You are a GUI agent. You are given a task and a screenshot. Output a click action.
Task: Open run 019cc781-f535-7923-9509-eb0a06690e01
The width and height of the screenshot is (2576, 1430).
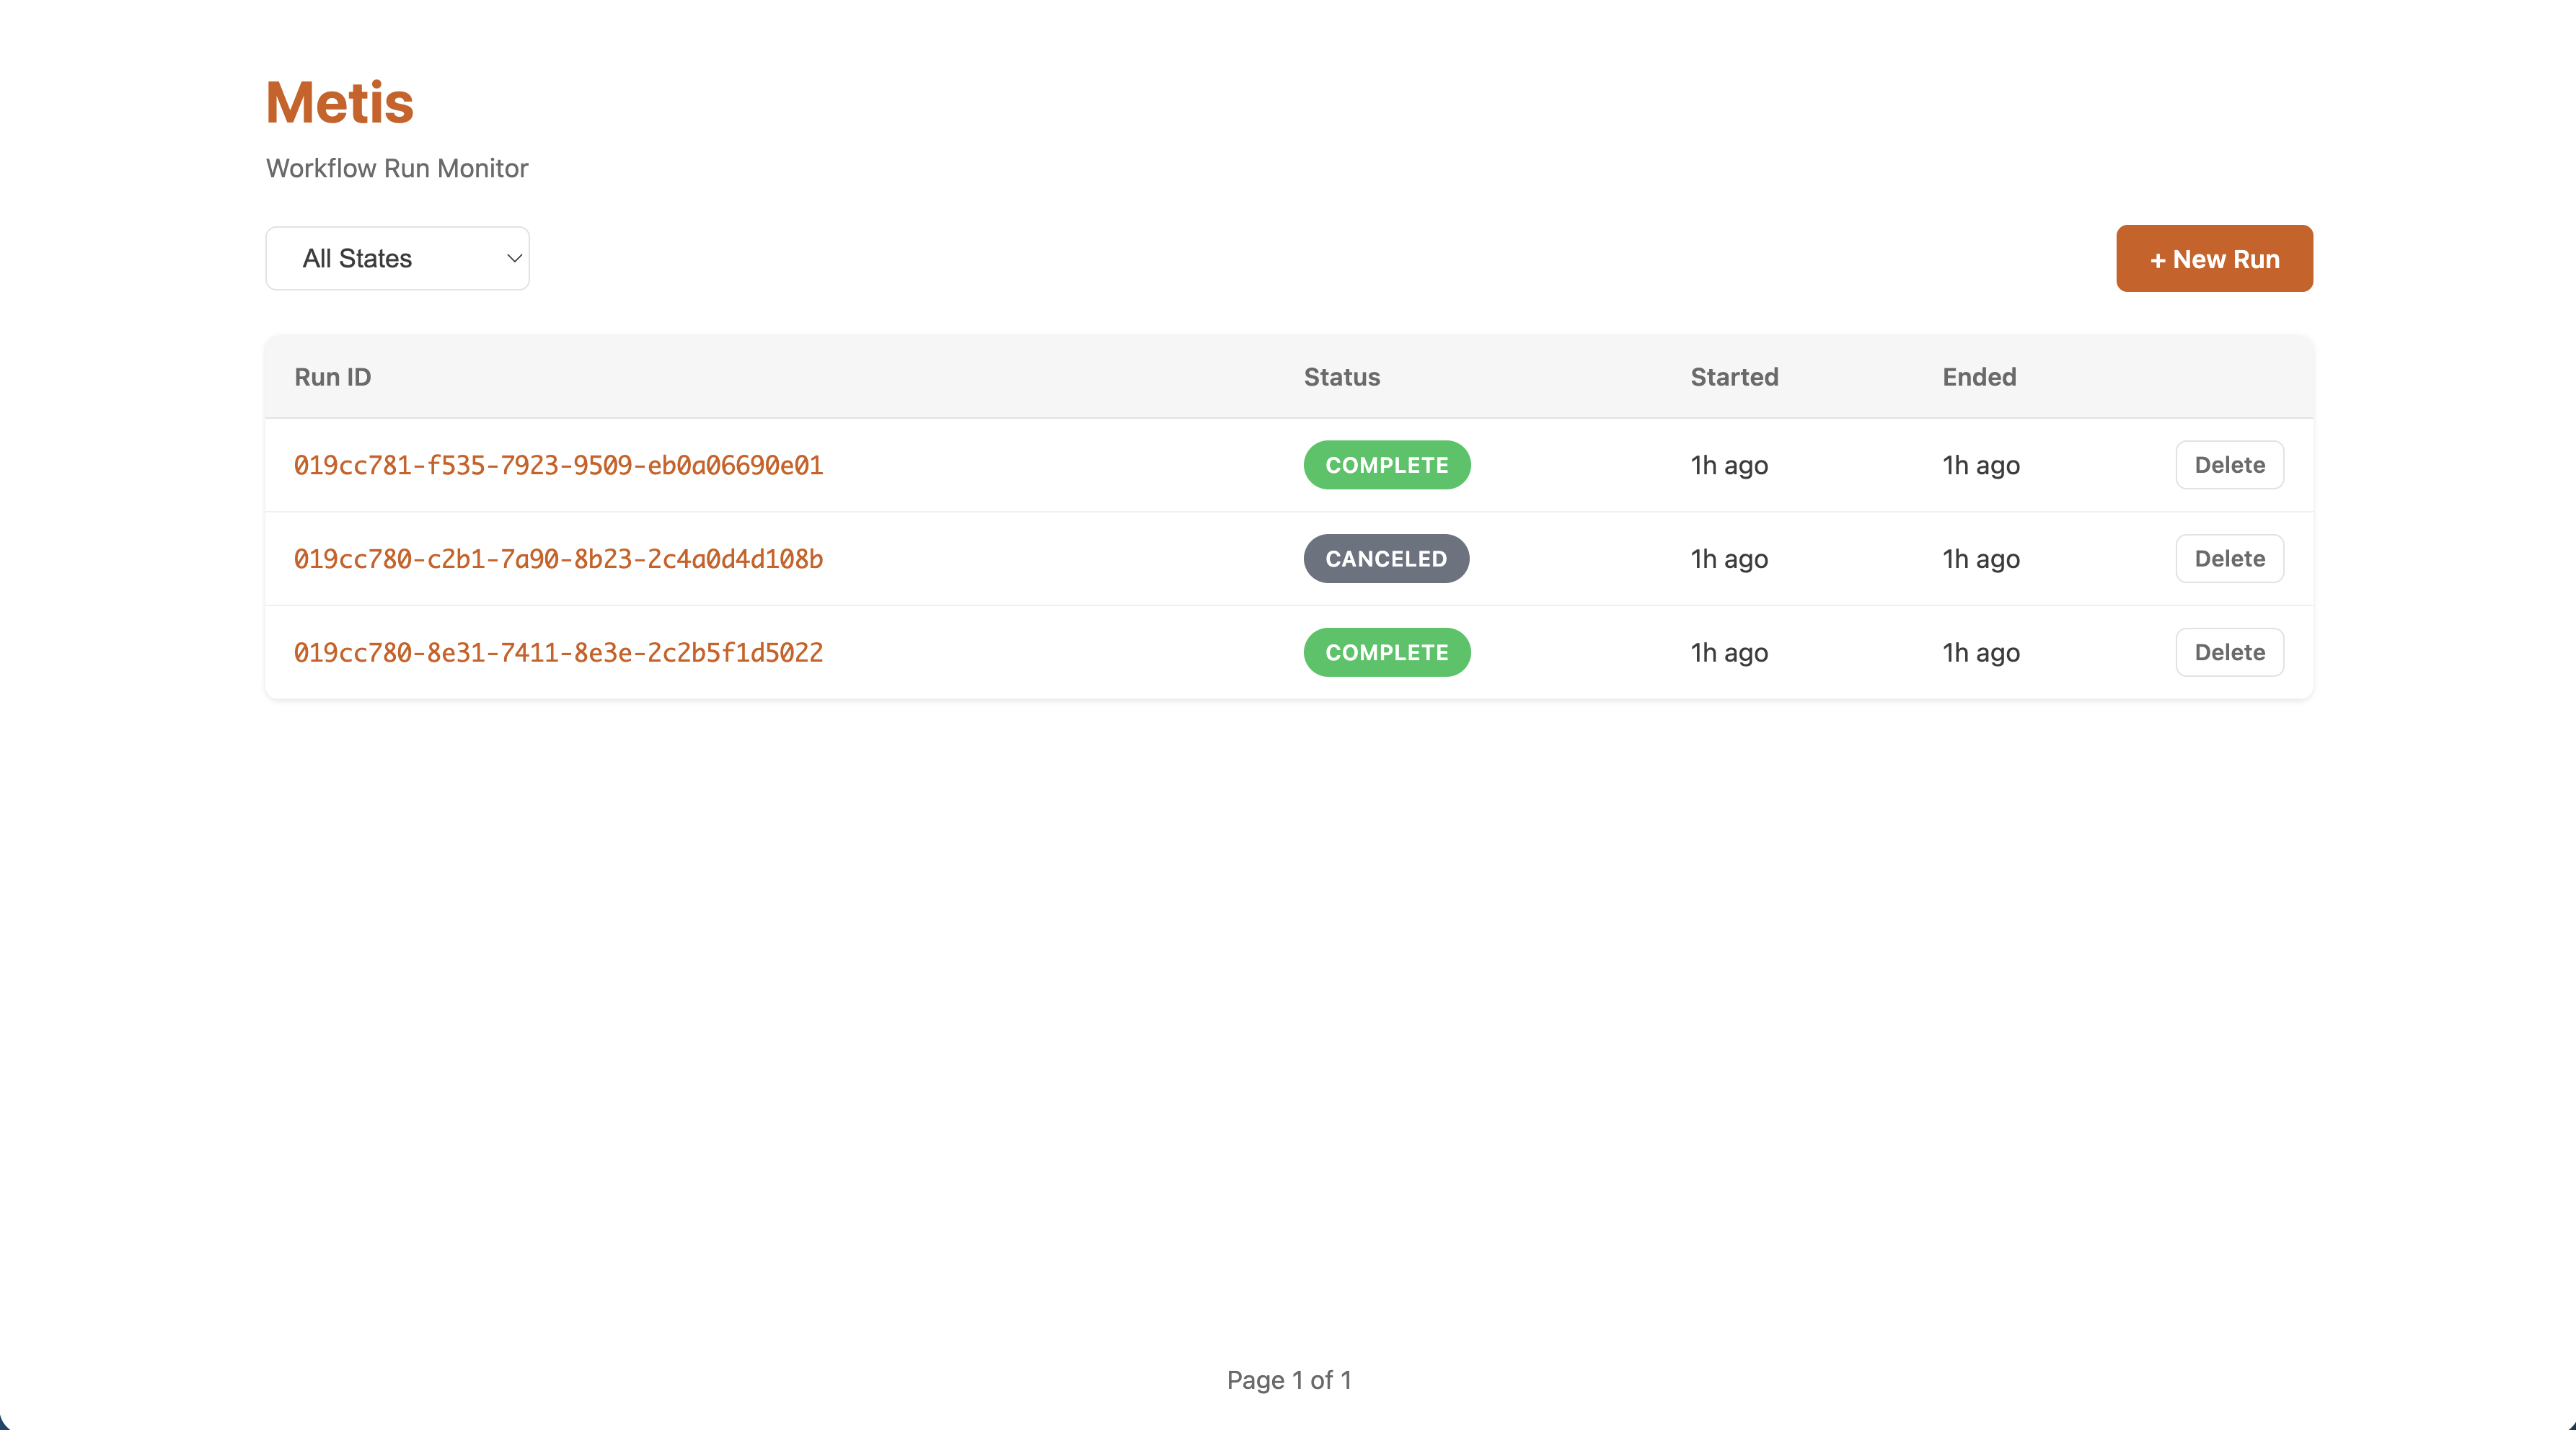tap(558, 466)
